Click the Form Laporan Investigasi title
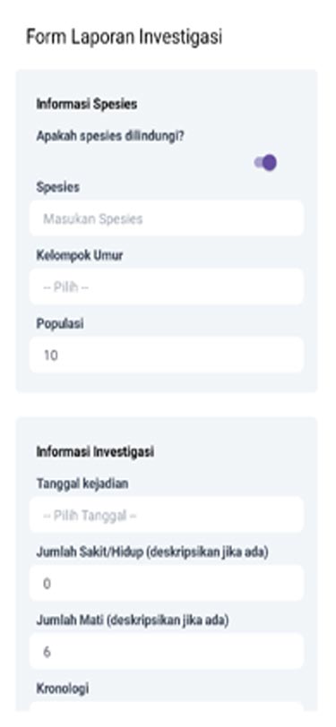 click(124, 37)
